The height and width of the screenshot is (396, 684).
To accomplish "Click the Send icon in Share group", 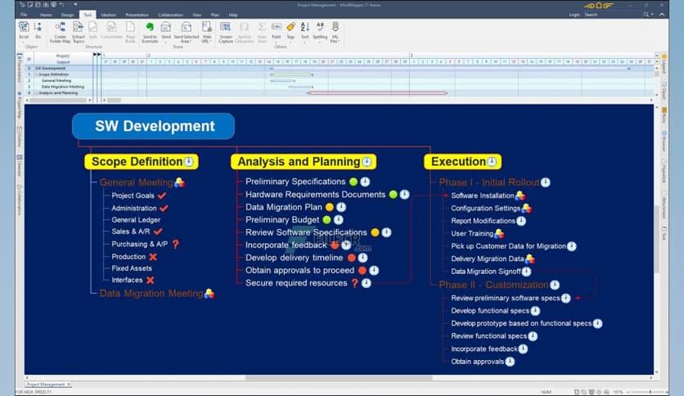I will [x=166, y=28].
